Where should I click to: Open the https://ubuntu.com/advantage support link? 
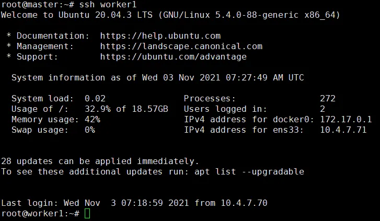pos(174,57)
